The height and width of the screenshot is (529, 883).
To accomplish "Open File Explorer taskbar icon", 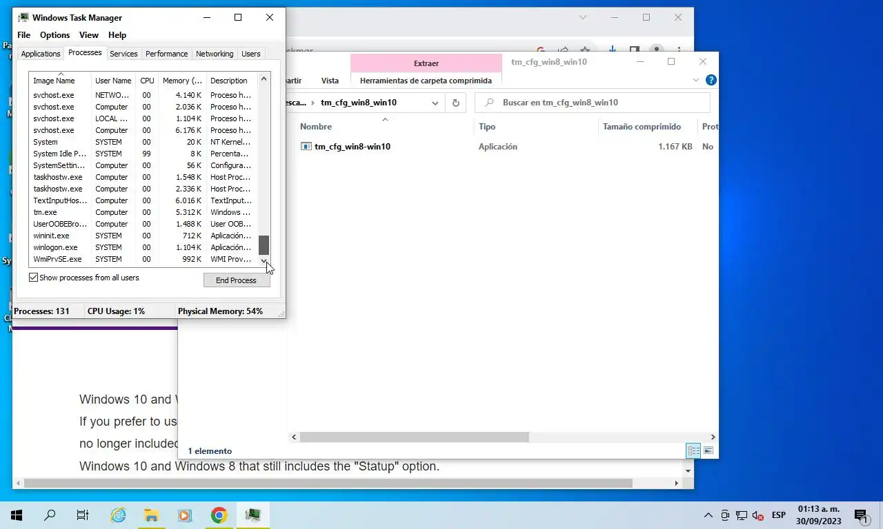I will (x=151, y=515).
